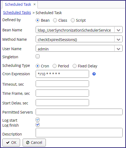Select the Bean radio option
The width and height of the screenshot is (126, 148).
point(37,20)
